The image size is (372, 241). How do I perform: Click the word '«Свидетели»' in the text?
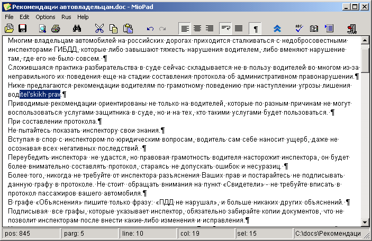coord(243,184)
